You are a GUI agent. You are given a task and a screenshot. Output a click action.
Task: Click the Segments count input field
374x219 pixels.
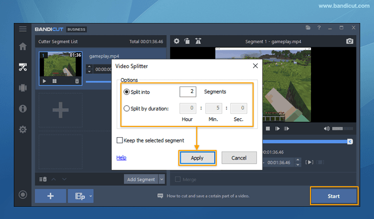[x=188, y=92]
